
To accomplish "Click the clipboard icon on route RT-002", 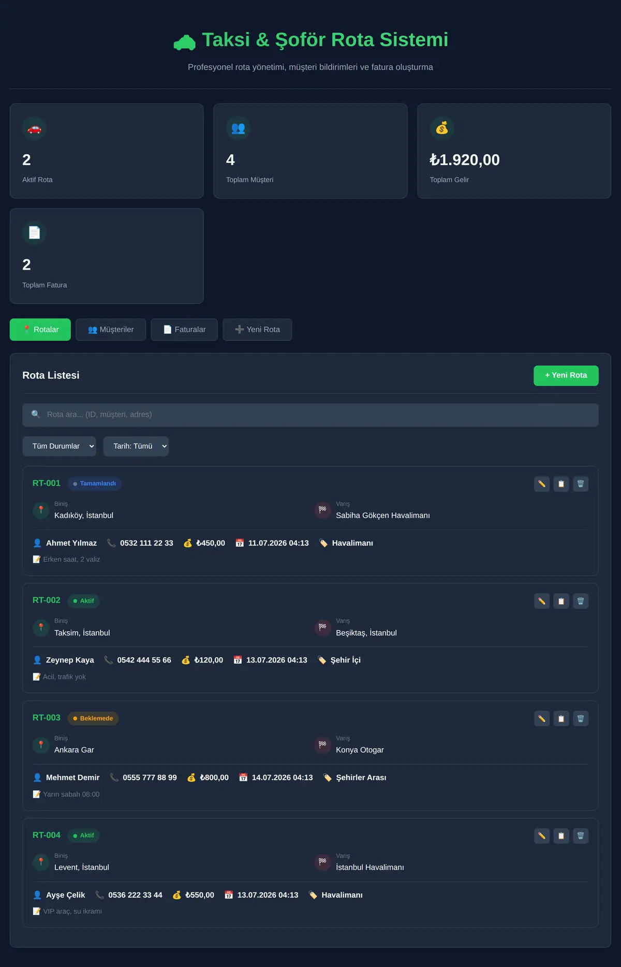I will (561, 601).
